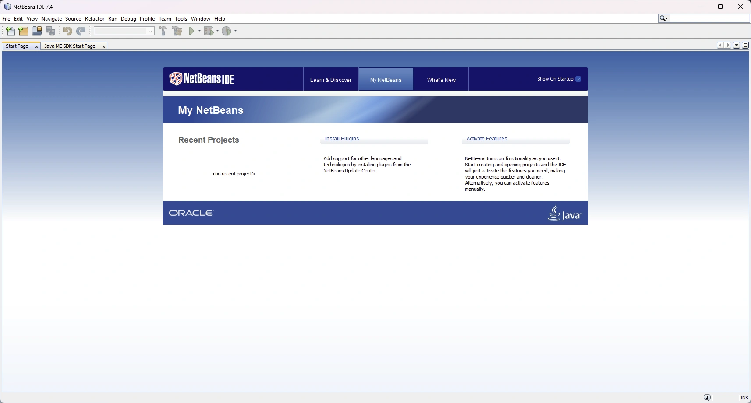751x403 pixels.
Task: Open the Source menu
Action: click(73, 19)
